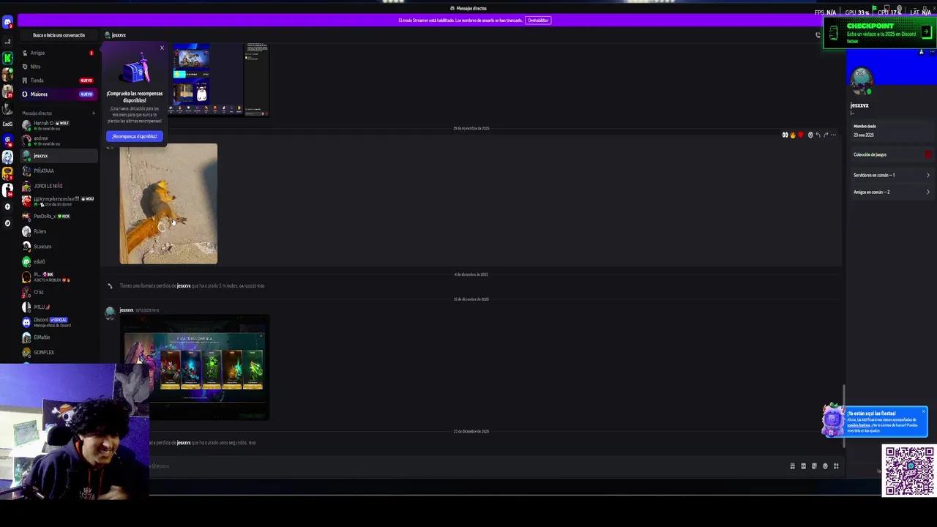Open the Nitro tab

coord(58,67)
